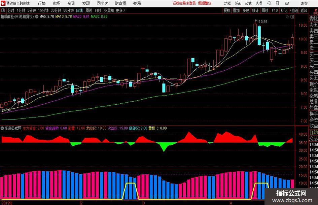The image size is (318, 205).
Task: Open the 选项 menu
Action: click(x=258, y=3)
